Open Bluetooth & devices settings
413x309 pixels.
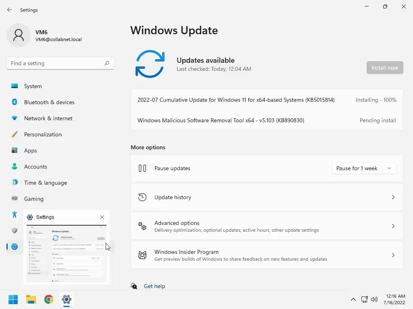pos(60,102)
